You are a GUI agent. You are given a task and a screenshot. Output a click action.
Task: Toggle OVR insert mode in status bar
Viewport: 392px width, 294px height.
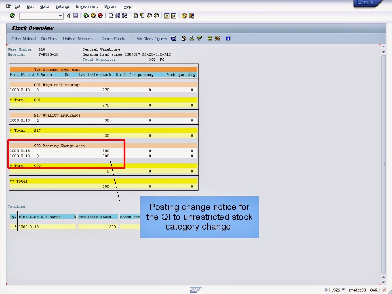[373, 290]
